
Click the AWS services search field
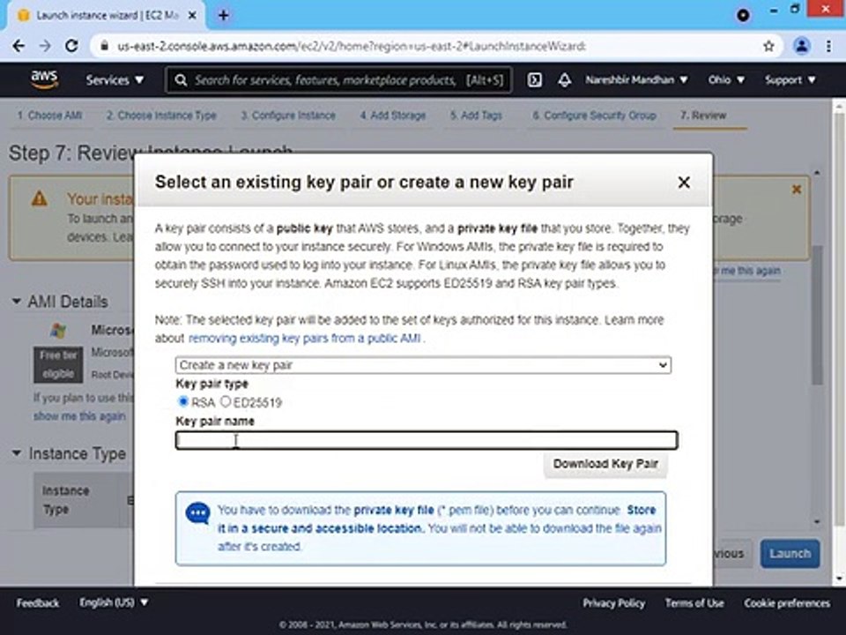coord(338,80)
